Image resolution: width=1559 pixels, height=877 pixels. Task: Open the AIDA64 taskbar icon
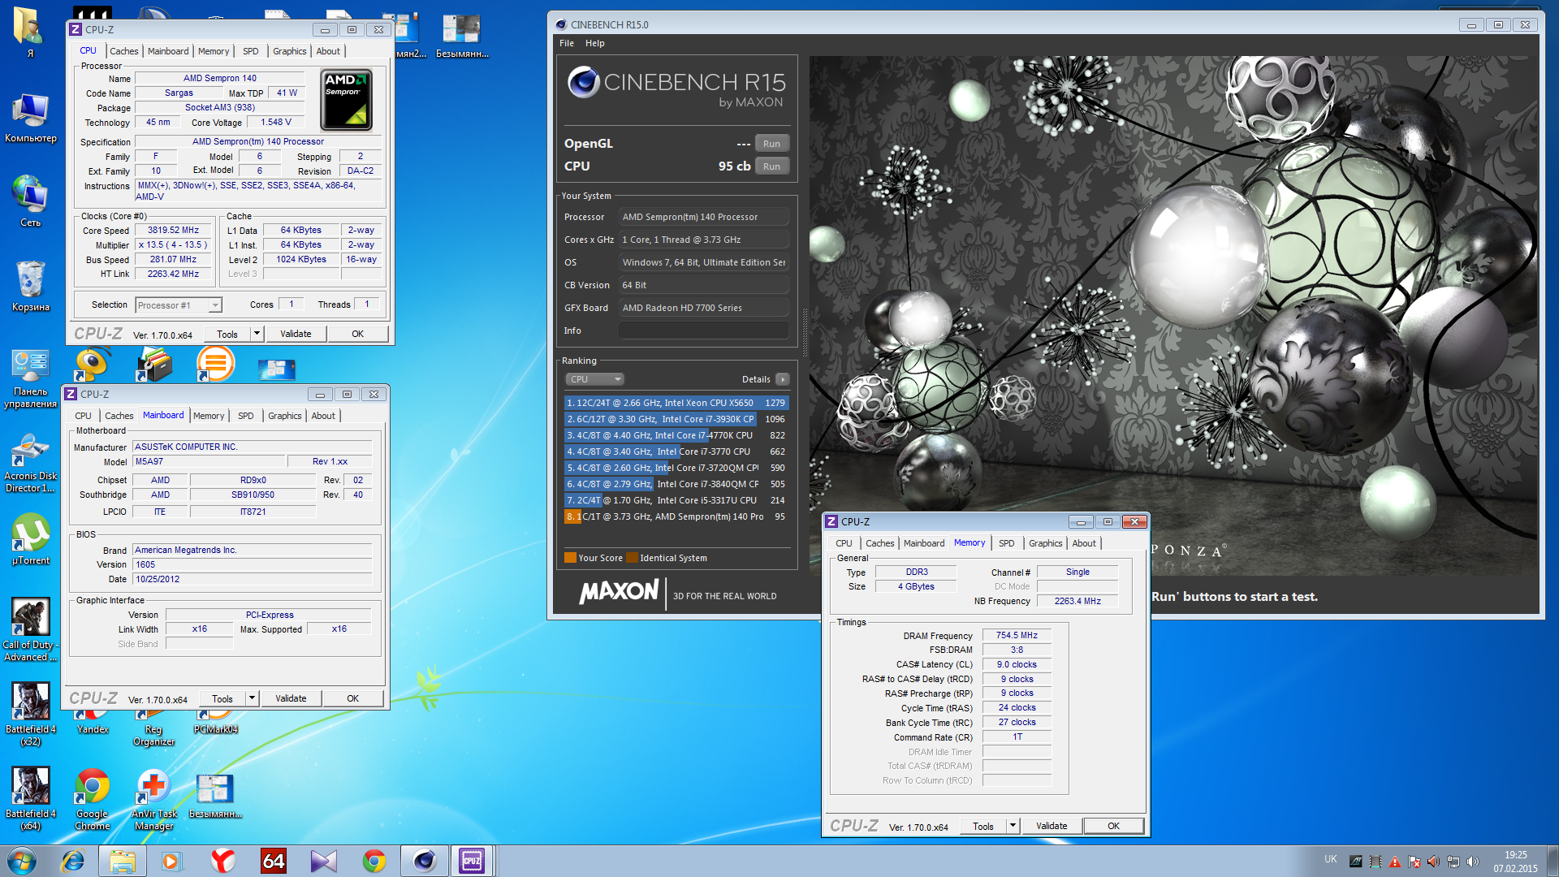[274, 861]
